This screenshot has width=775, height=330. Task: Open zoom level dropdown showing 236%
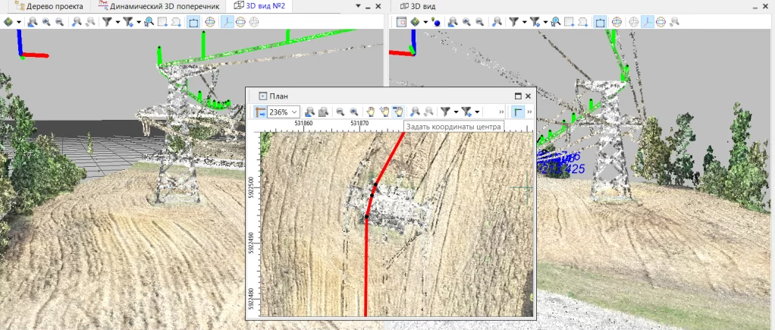tap(294, 112)
